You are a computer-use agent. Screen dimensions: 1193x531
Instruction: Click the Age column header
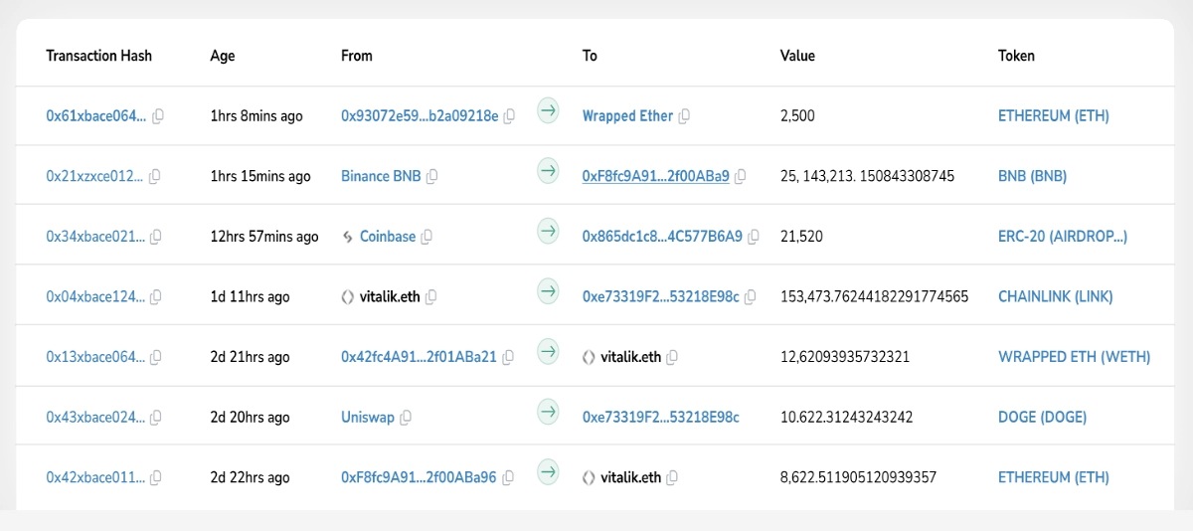pos(223,56)
